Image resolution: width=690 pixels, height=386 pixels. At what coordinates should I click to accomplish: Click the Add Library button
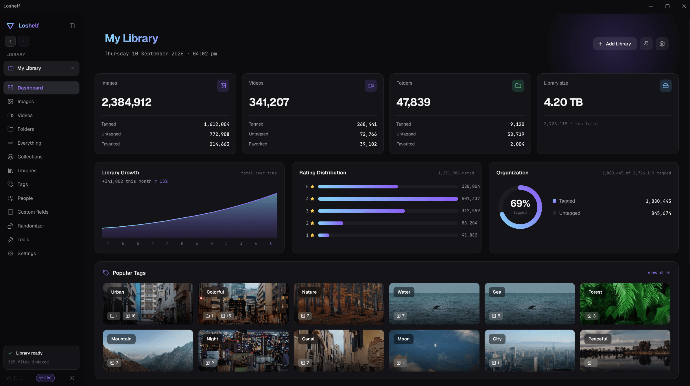pos(615,44)
